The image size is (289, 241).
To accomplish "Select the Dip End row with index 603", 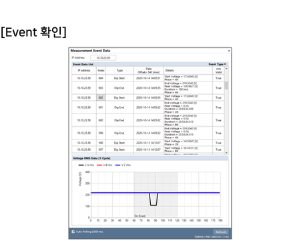I will tap(148, 88).
